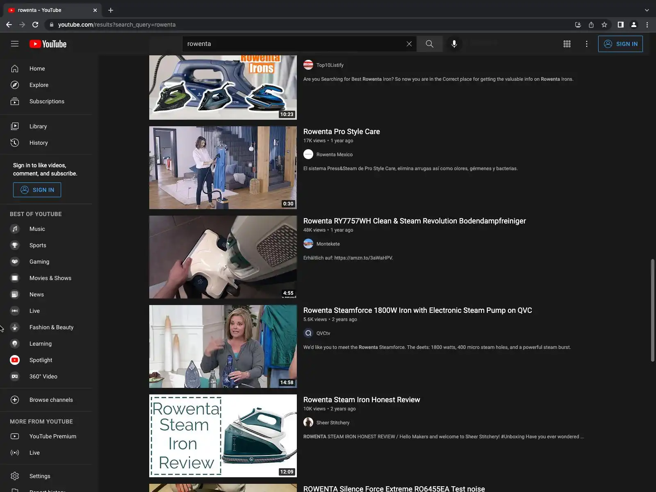Open Movies & Shows

pyautogui.click(x=46, y=278)
